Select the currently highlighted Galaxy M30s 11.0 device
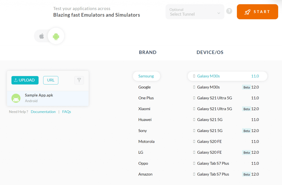The height and width of the screenshot is (185, 282). click(x=227, y=76)
